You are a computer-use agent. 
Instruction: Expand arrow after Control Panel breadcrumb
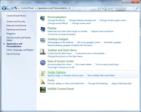coord(36,8)
